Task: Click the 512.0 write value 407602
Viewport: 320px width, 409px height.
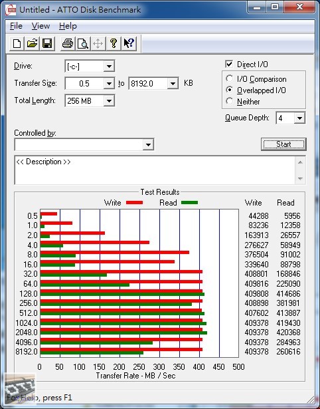Action: pos(256,313)
